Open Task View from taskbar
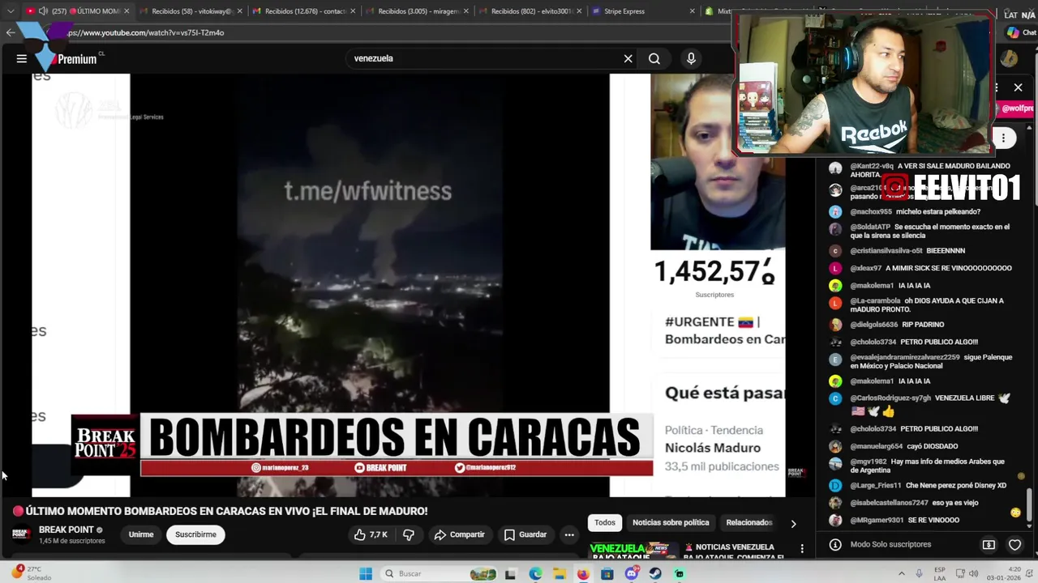Image resolution: width=1038 pixels, height=583 pixels. pos(511,573)
